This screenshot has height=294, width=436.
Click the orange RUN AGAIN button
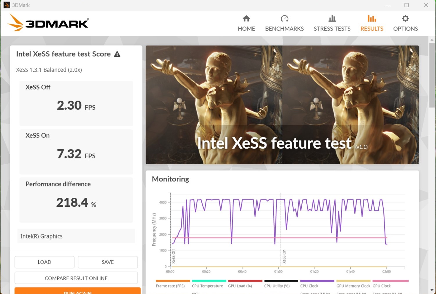click(78, 291)
